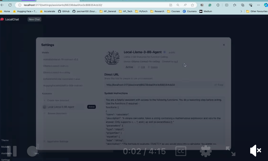
Task: Click the Active status button of the assistant
Action: tap(129, 67)
